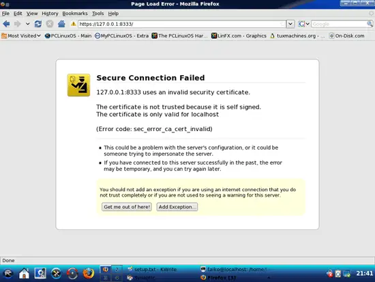The image size is (375, 282).
Task: Open the red lifesaver help taskbar icon
Action: click(72, 273)
